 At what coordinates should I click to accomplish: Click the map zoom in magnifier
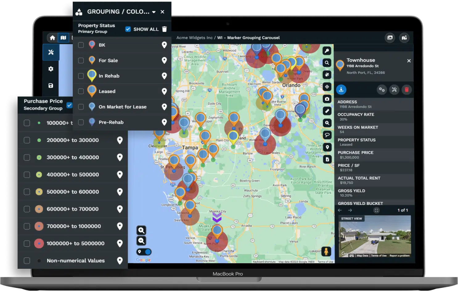(x=141, y=230)
